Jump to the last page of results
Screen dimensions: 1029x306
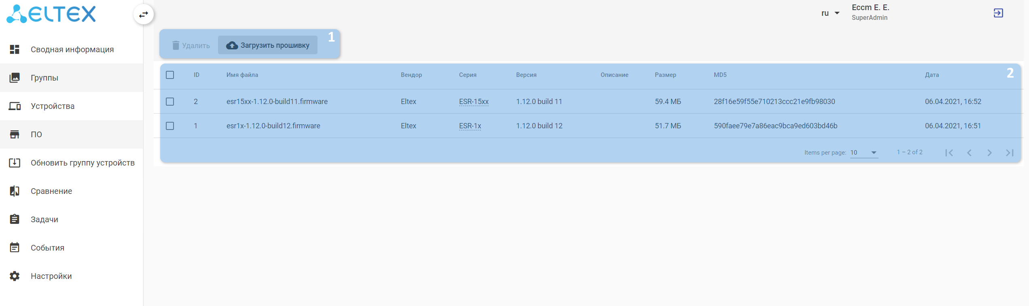(x=1010, y=153)
